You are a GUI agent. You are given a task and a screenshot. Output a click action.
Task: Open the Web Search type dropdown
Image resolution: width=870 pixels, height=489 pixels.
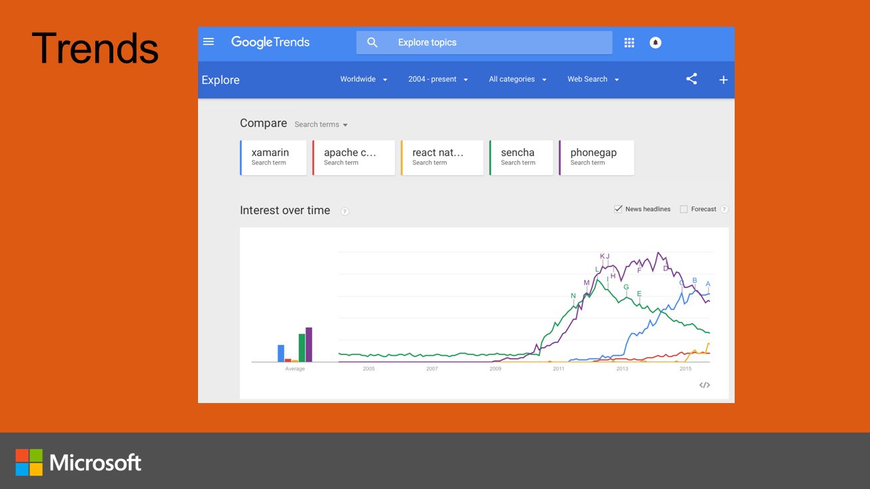(593, 79)
